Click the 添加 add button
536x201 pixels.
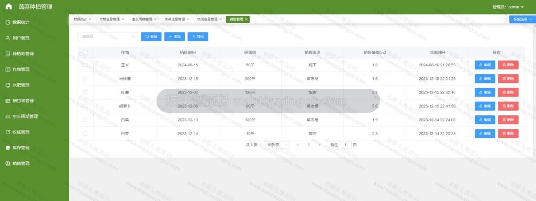coord(174,37)
